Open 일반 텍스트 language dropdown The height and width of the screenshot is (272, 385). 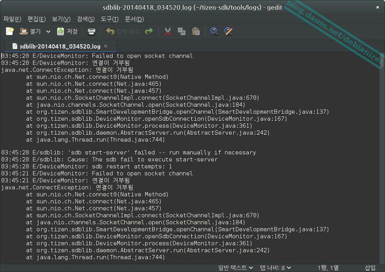coord(235,267)
